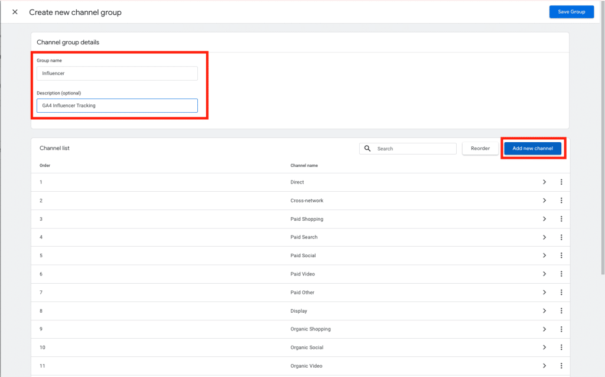Click the Save Group button
Screen dimensions: 605x377
pyautogui.click(x=571, y=12)
